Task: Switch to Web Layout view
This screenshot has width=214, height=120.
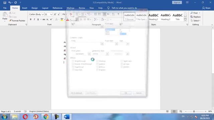Action: click(181, 111)
